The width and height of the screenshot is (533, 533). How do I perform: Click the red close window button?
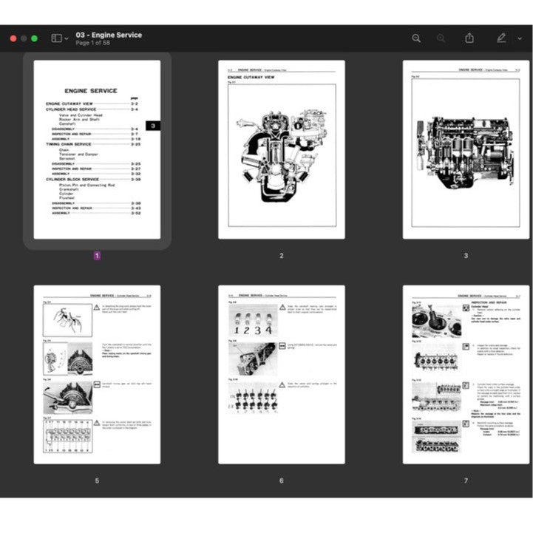[x=13, y=38]
